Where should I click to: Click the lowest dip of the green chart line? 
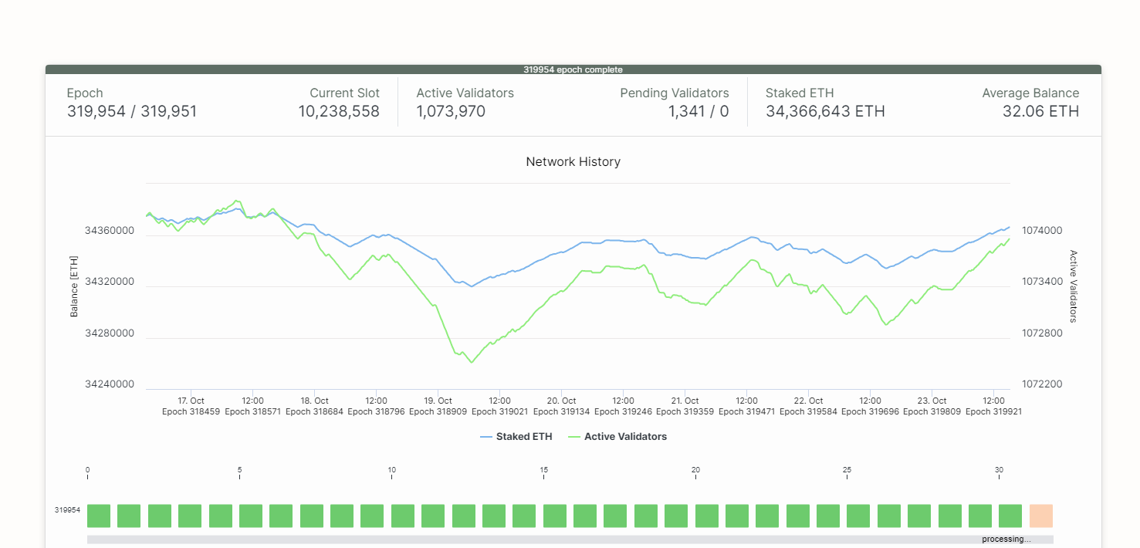pos(471,363)
